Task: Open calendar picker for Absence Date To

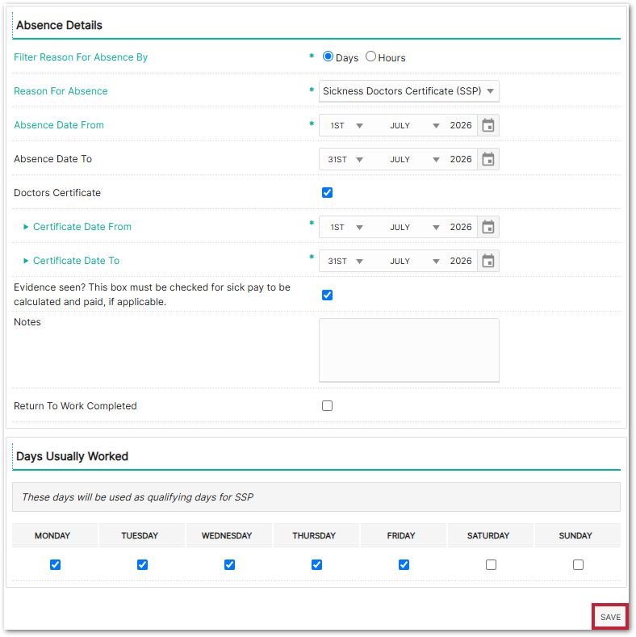Action: point(487,159)
